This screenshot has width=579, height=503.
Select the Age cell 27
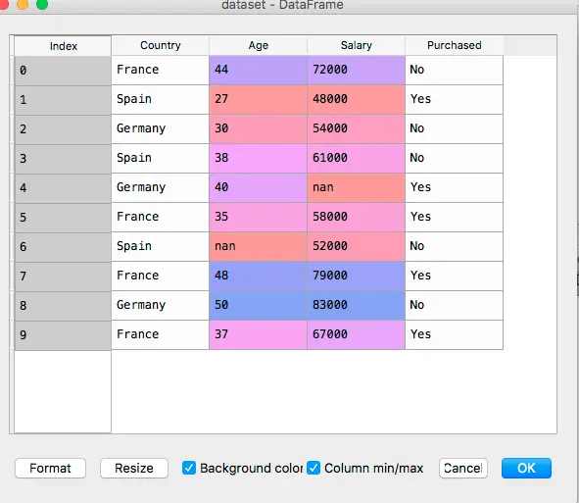[x=258, y=99]
